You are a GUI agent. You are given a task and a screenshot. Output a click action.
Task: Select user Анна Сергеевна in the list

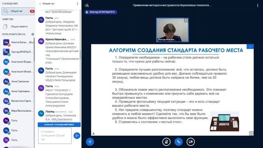coord(18,91)
